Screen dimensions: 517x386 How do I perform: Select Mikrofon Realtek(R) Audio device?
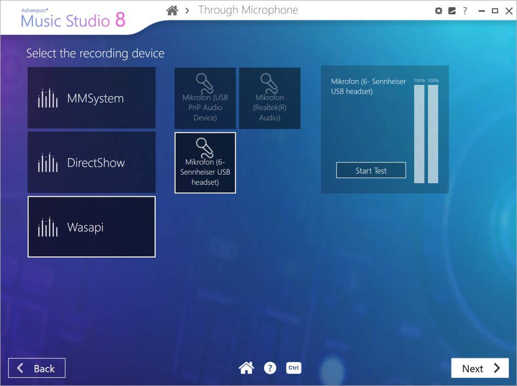coord(269,98)
